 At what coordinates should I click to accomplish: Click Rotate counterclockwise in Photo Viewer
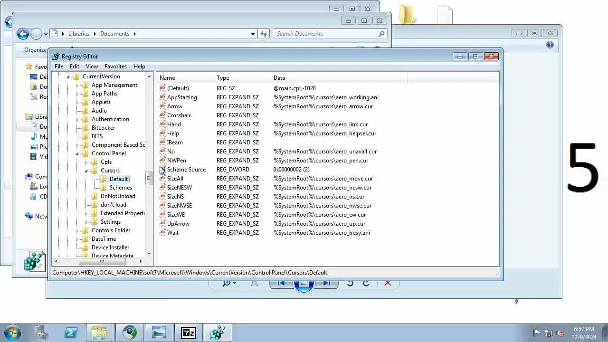pos(350,283)
